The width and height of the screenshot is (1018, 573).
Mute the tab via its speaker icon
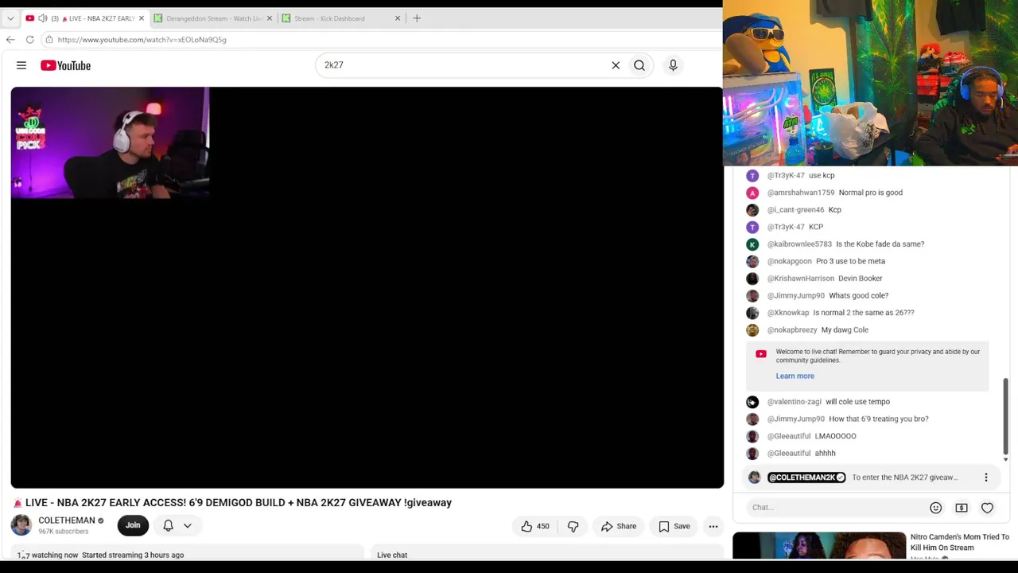(43, 18)
